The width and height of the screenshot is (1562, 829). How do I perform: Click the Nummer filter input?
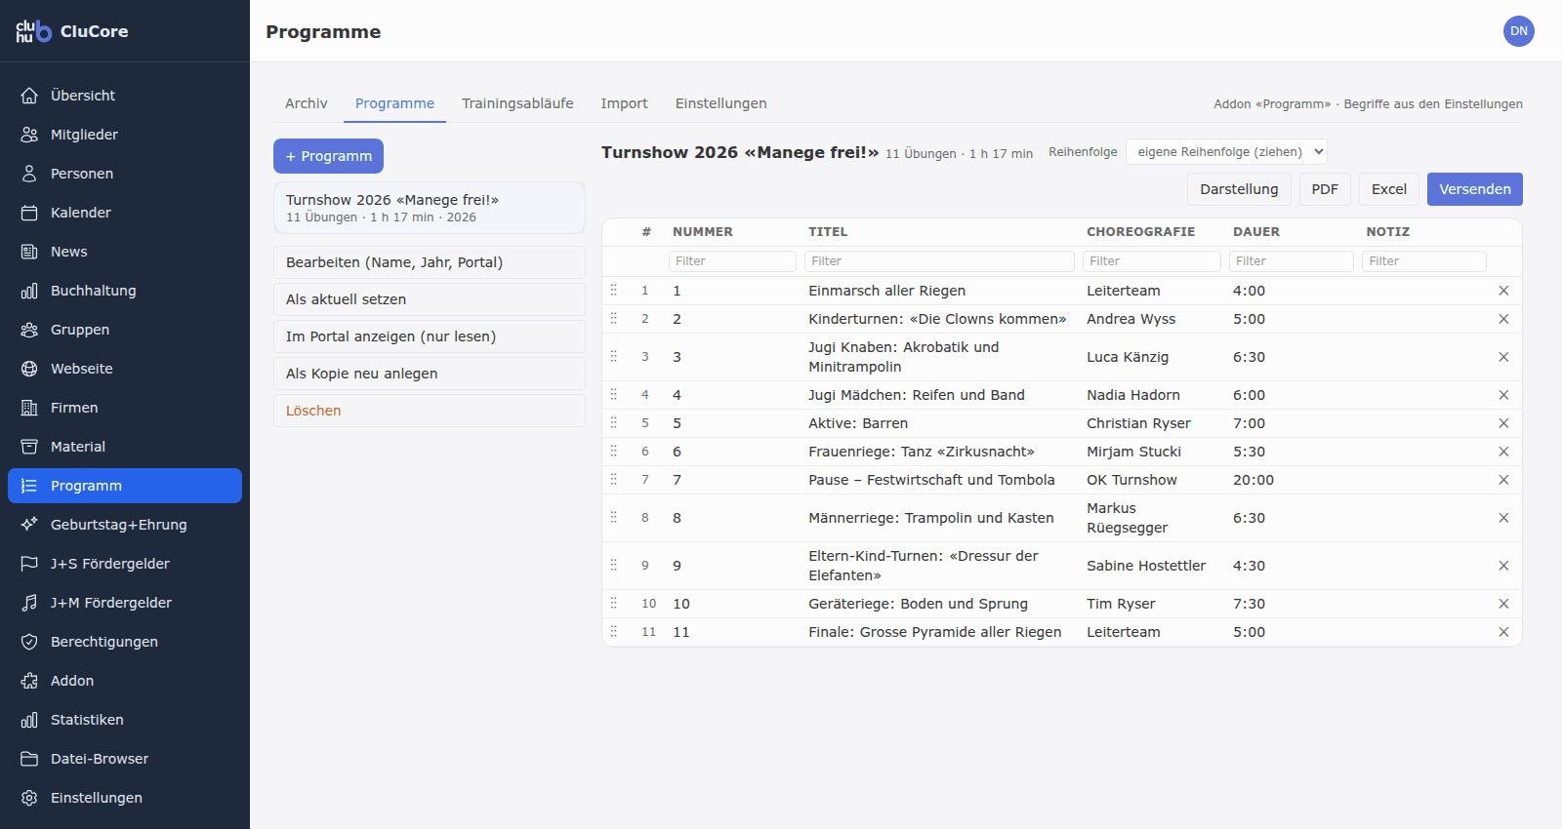click(x=732, y=261)
